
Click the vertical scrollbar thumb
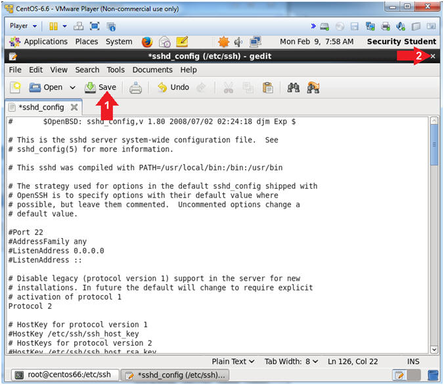433,145
